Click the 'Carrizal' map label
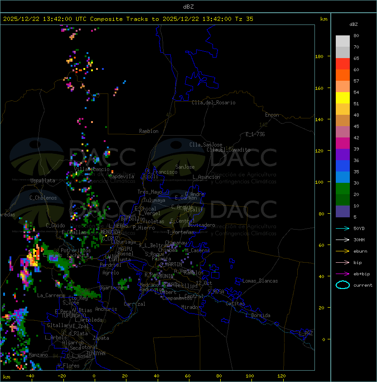 click(x=134, y=304)
